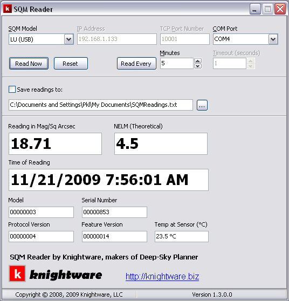
Task: Click the save file path field
Action: click(101, 105)
